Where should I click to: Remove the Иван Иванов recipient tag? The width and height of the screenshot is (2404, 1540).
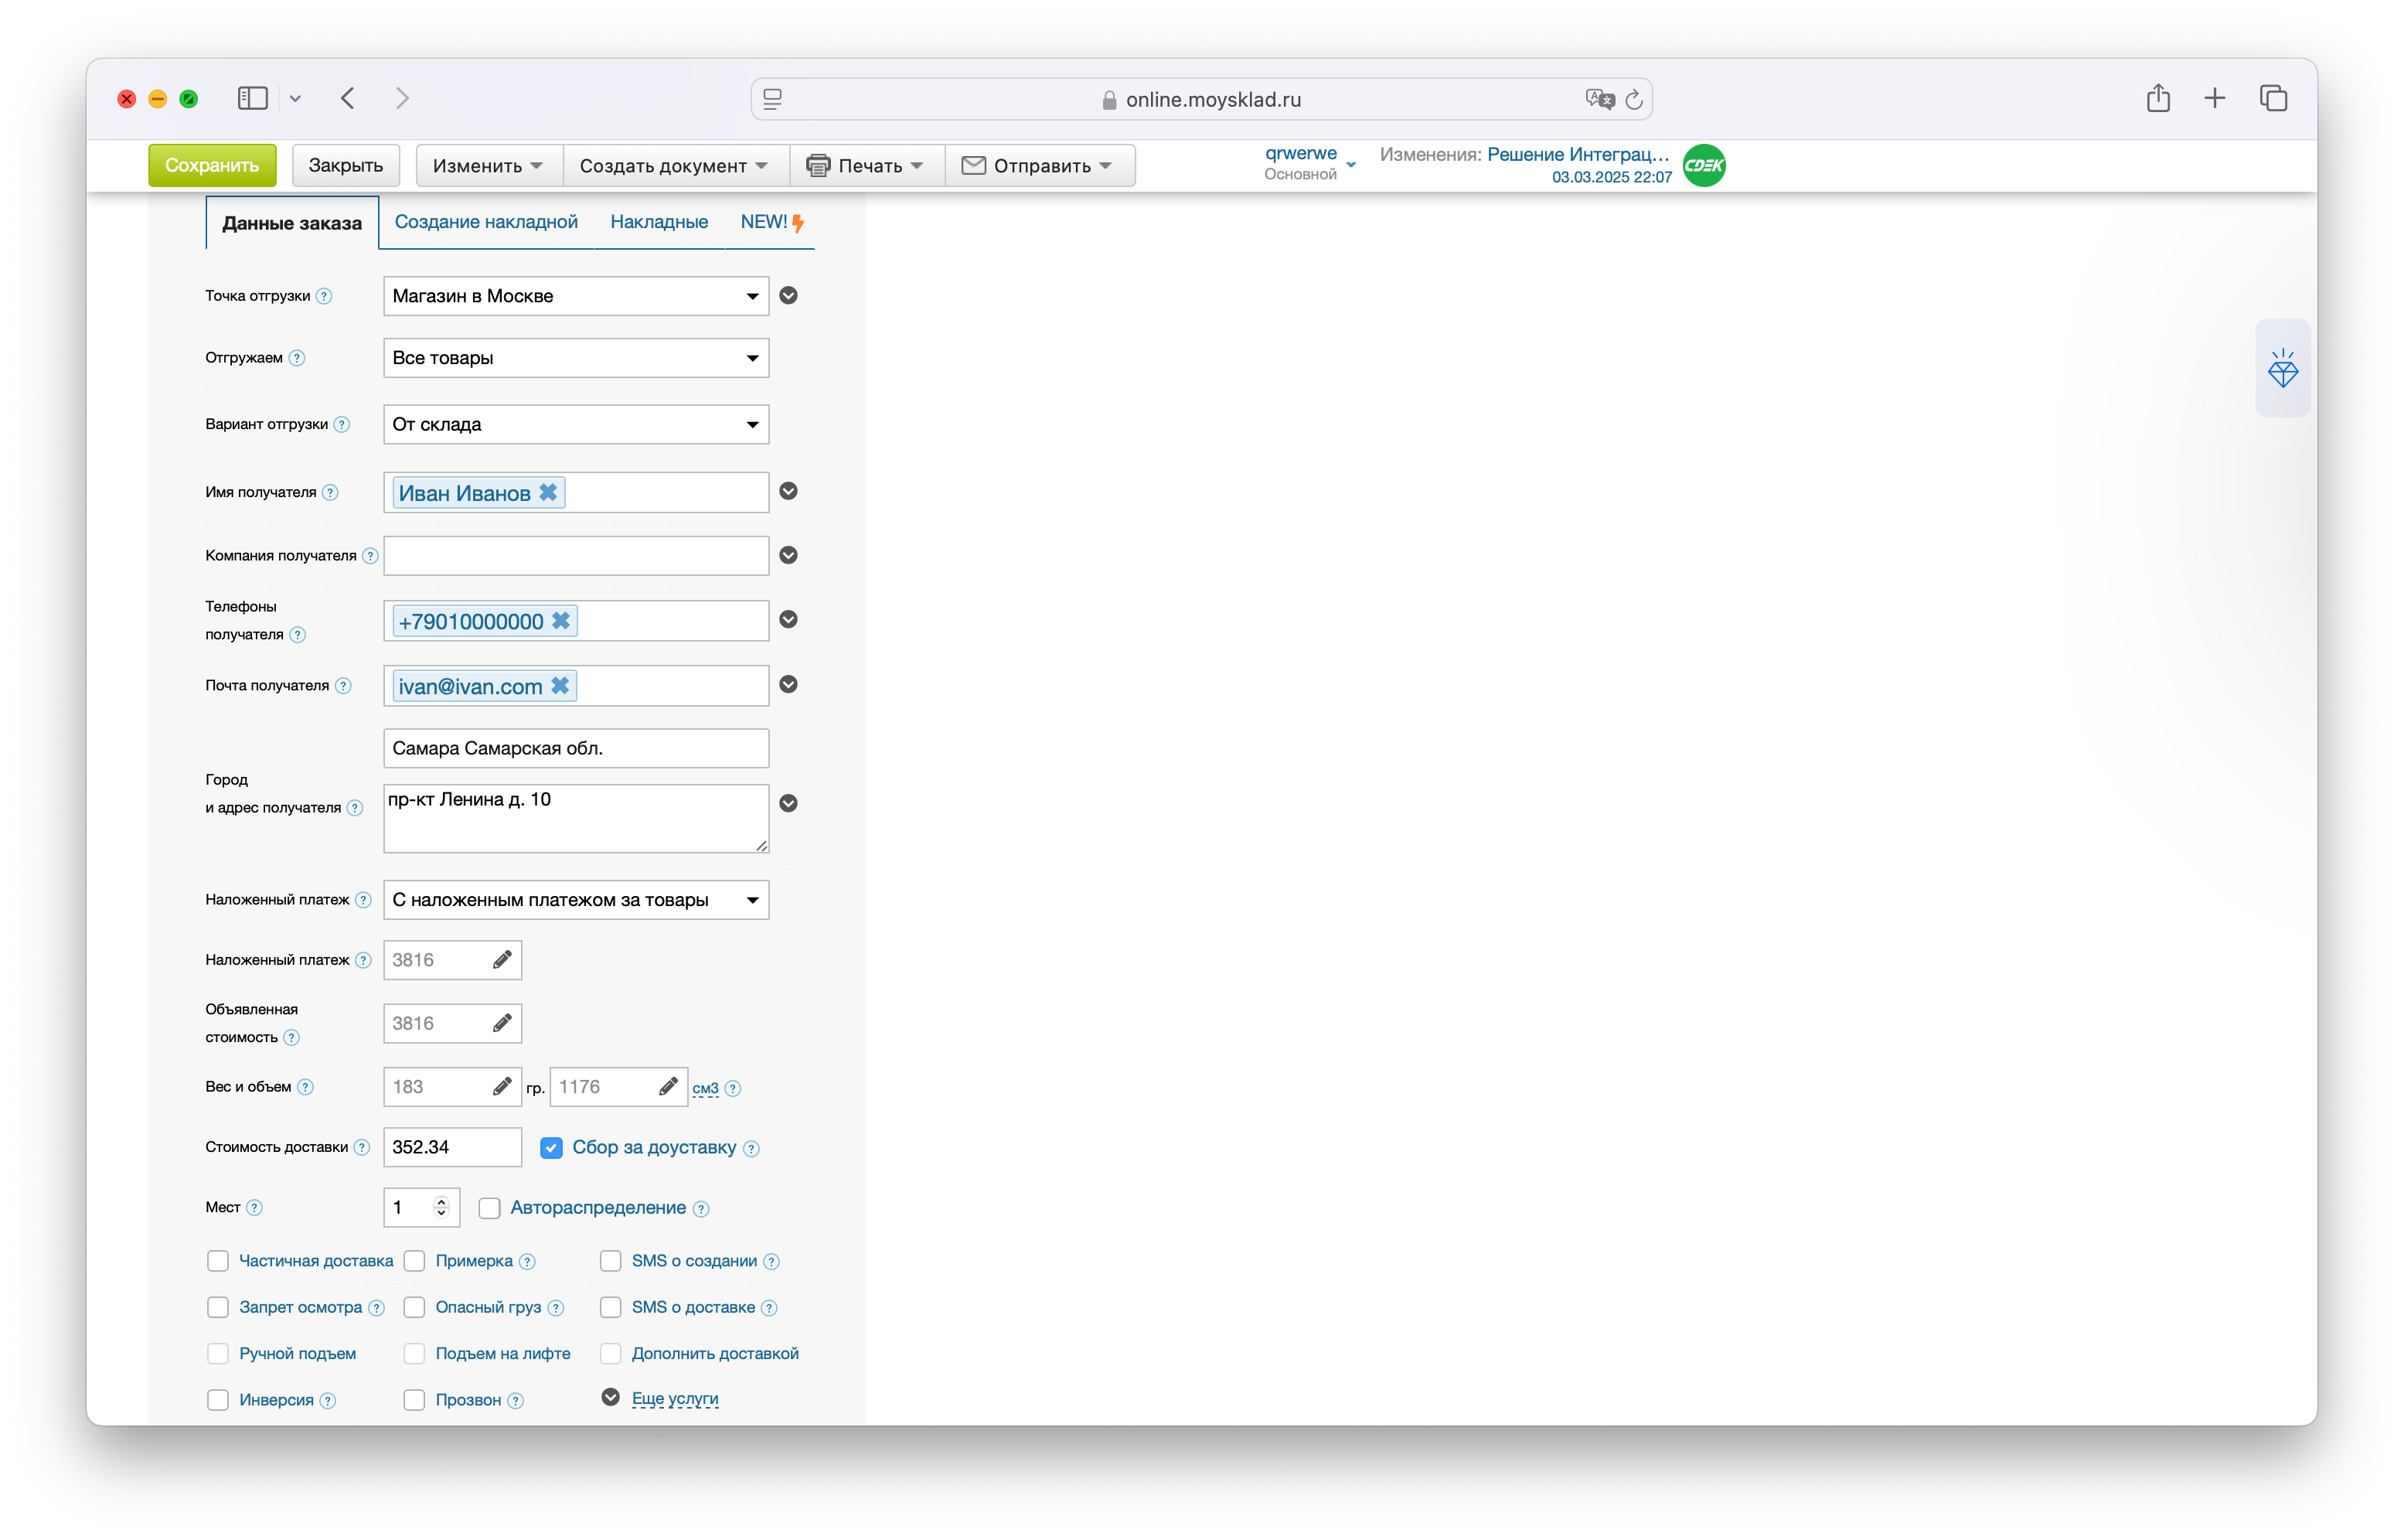[x=548, y=492]
